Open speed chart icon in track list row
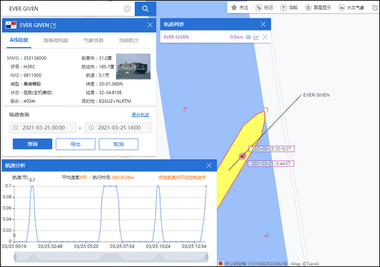This screenshot has height=267, width=380. [x=256, y=37]
